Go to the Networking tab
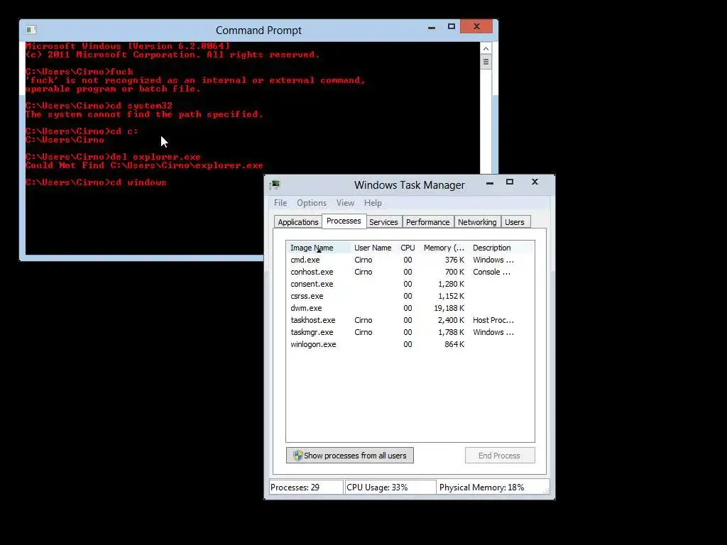This screenshot has height=545, width=727. pos(477,222)
